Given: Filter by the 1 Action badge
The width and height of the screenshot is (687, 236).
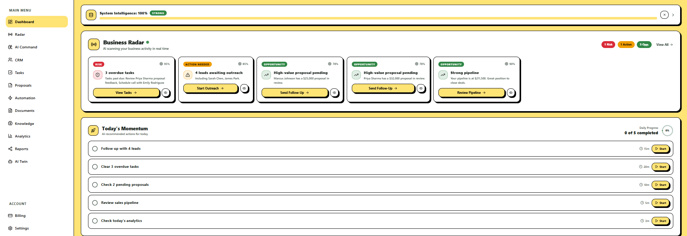Looking at the screenshot, I should [x=626, y=44].
